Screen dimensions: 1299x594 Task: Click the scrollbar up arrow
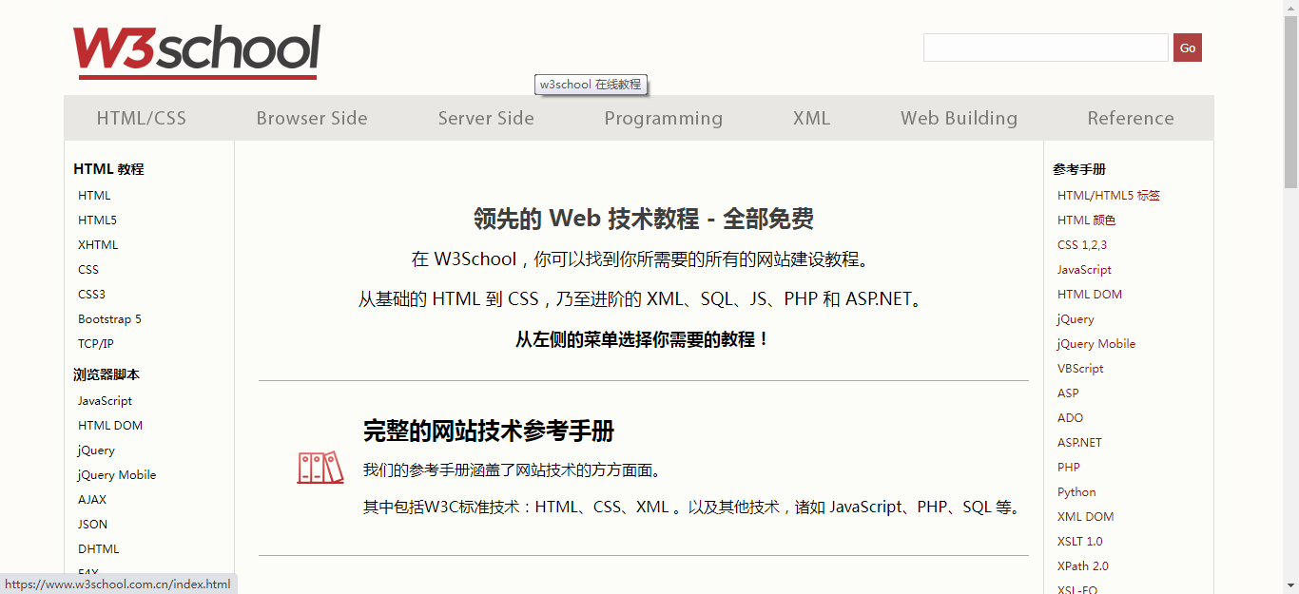coord(1290,8)
